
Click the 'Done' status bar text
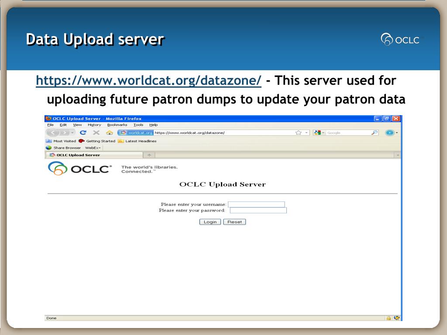52,318
